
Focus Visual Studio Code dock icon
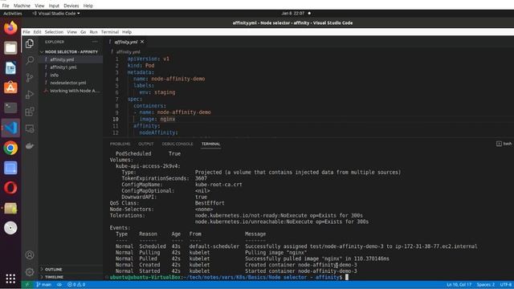pyautogui.click(x=10, y=128)
